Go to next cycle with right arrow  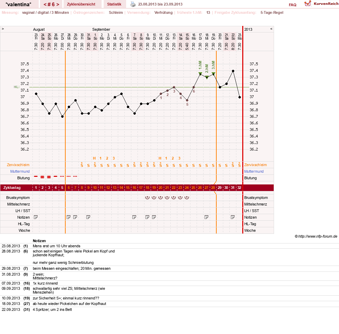[x=58, y=4]
